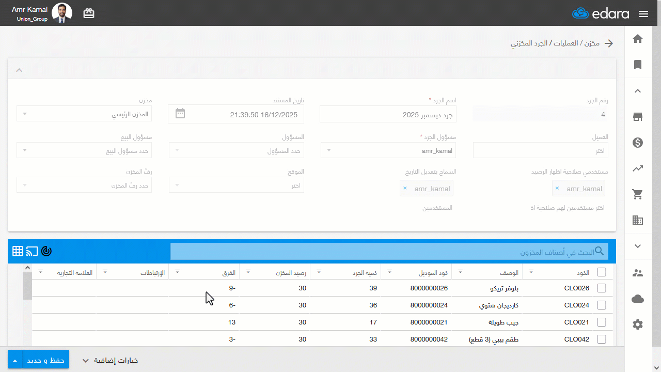Select the CLO024 row checkbox
The image size is (661, 372).
pos(602,305)
